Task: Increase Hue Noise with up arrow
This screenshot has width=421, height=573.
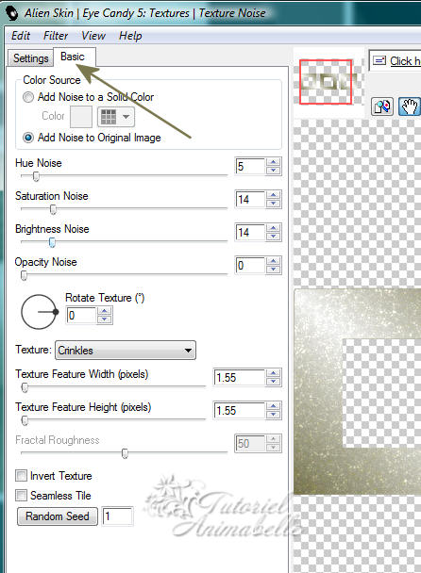Action: 274,162
